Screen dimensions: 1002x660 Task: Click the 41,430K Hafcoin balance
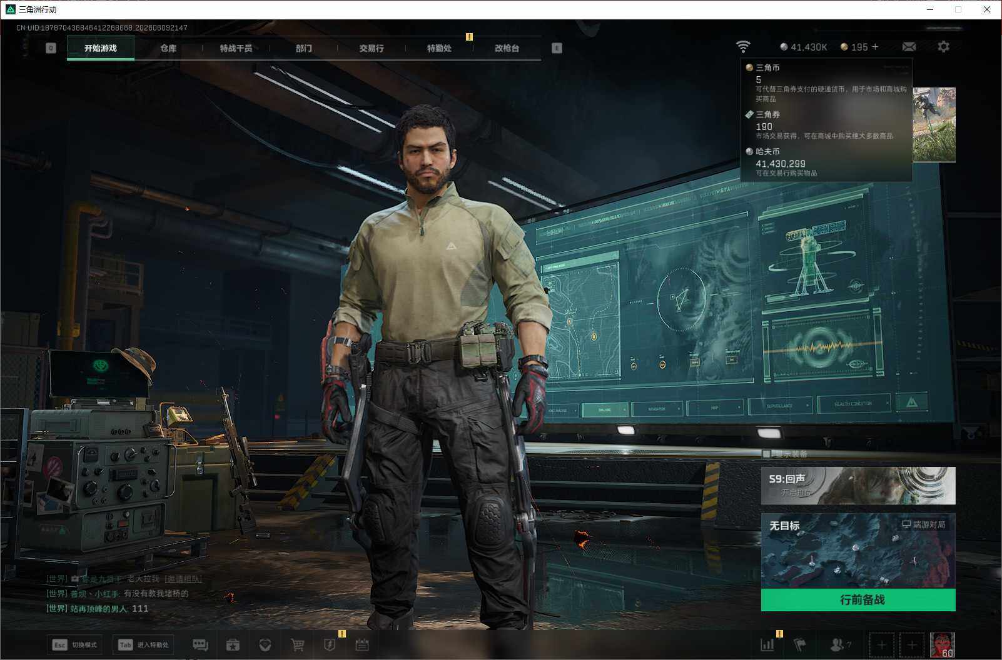(804, 47)
